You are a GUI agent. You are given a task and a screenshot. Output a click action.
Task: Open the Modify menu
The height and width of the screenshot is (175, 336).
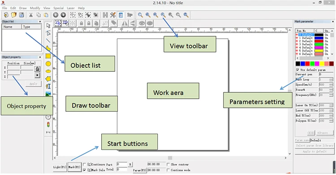tap(35, 8)
